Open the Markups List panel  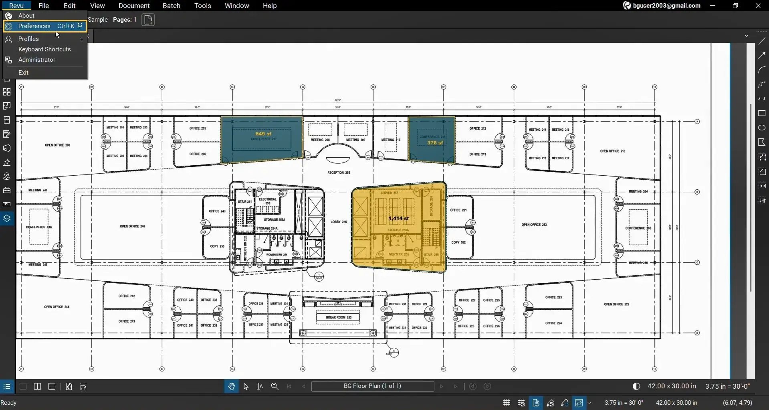pyautogui.click(x=7, y=386)
